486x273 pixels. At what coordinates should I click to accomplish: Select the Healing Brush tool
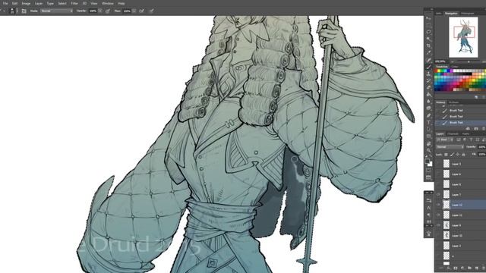(428, 60)
